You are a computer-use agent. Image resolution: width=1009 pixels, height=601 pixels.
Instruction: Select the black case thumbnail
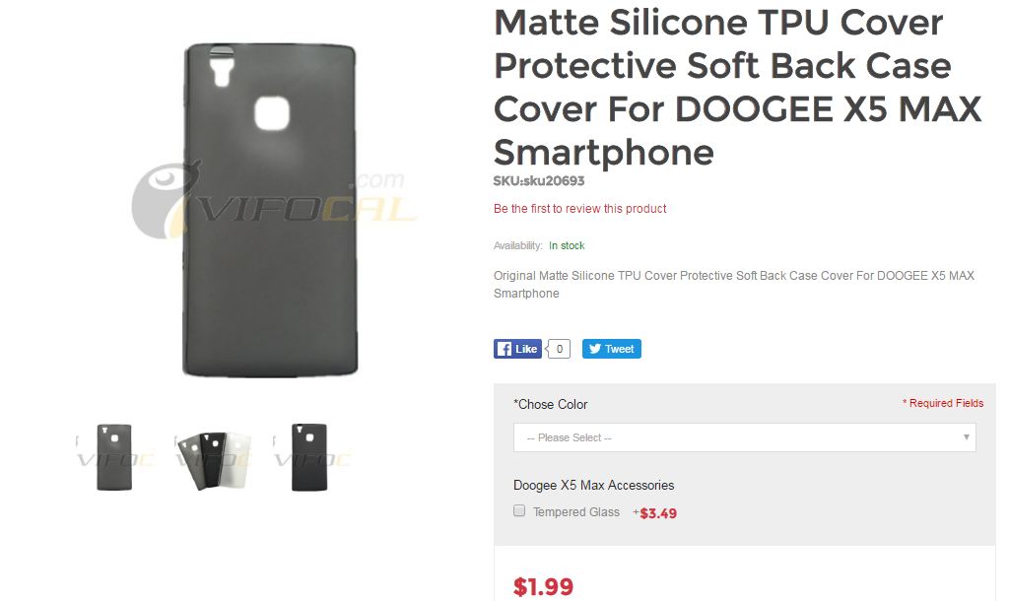point(309,457)
